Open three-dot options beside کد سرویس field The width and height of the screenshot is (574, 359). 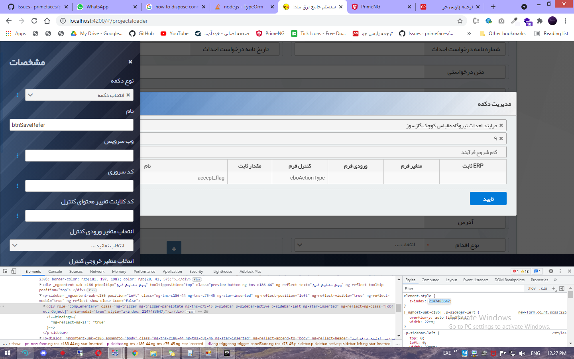tap(17, 186)
